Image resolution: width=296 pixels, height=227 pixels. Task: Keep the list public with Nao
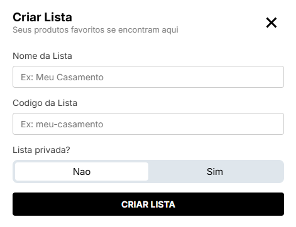[x=82, y=172]
